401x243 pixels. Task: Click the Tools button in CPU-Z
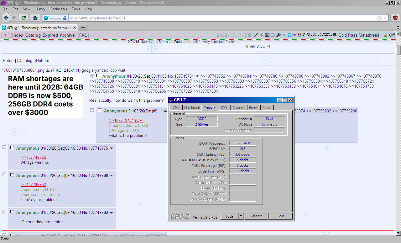(x=230, y=216)
